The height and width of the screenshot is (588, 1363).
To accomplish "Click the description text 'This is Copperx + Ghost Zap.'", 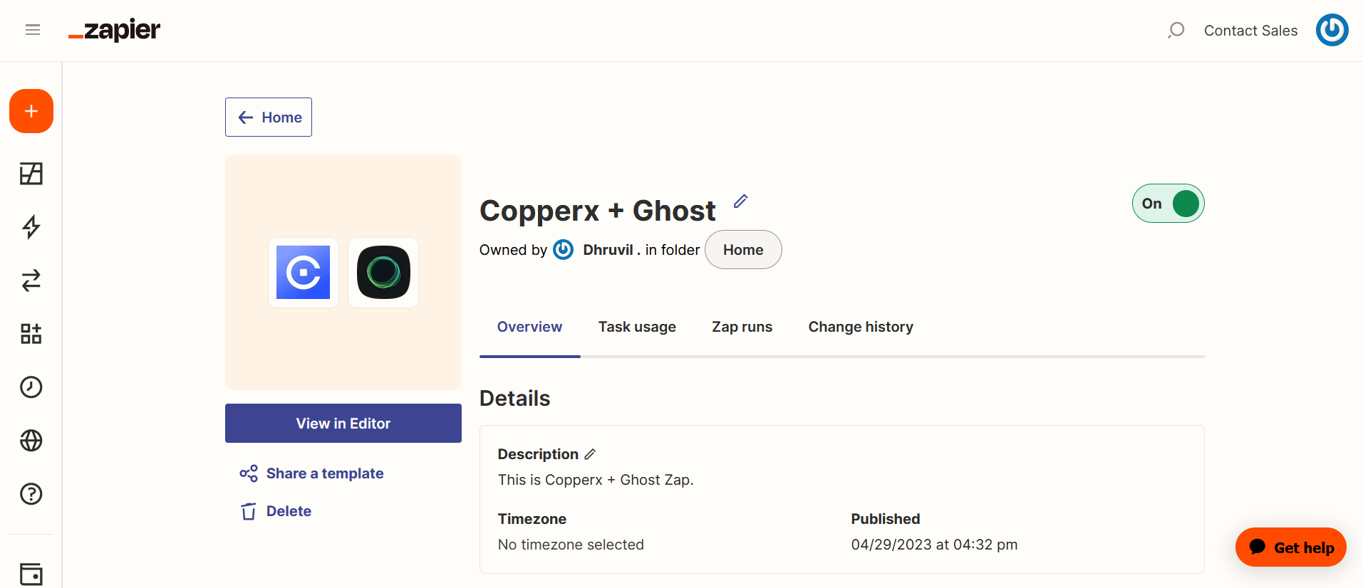I will 596,480.
